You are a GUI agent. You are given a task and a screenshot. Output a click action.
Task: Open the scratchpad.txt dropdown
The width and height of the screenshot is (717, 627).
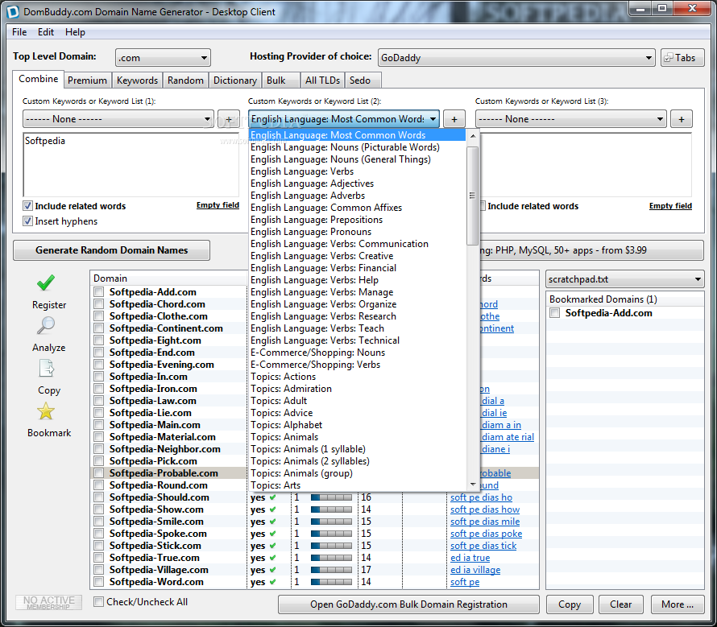click(625, 279)
